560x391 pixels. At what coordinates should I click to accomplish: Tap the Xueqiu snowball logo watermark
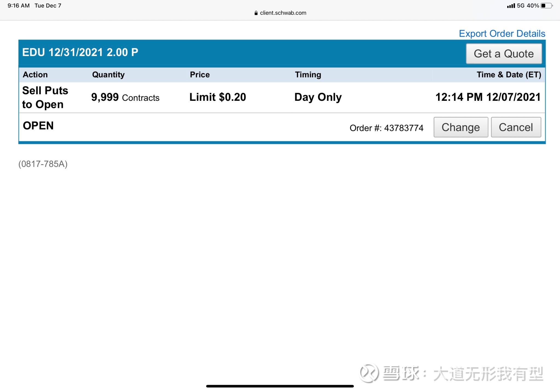click(x=369, y=373)
